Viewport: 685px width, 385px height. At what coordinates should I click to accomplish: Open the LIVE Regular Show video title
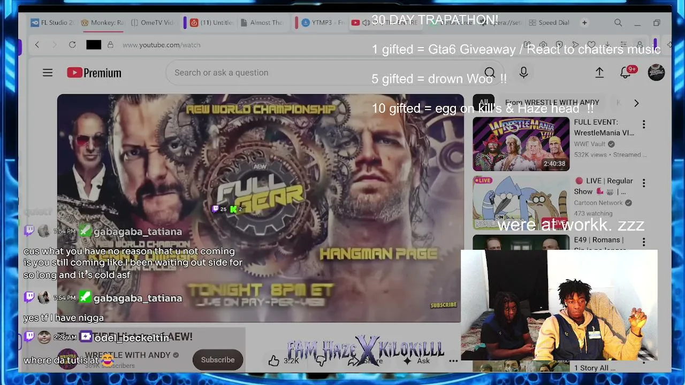pyautogui.click(x=604, y=186)
